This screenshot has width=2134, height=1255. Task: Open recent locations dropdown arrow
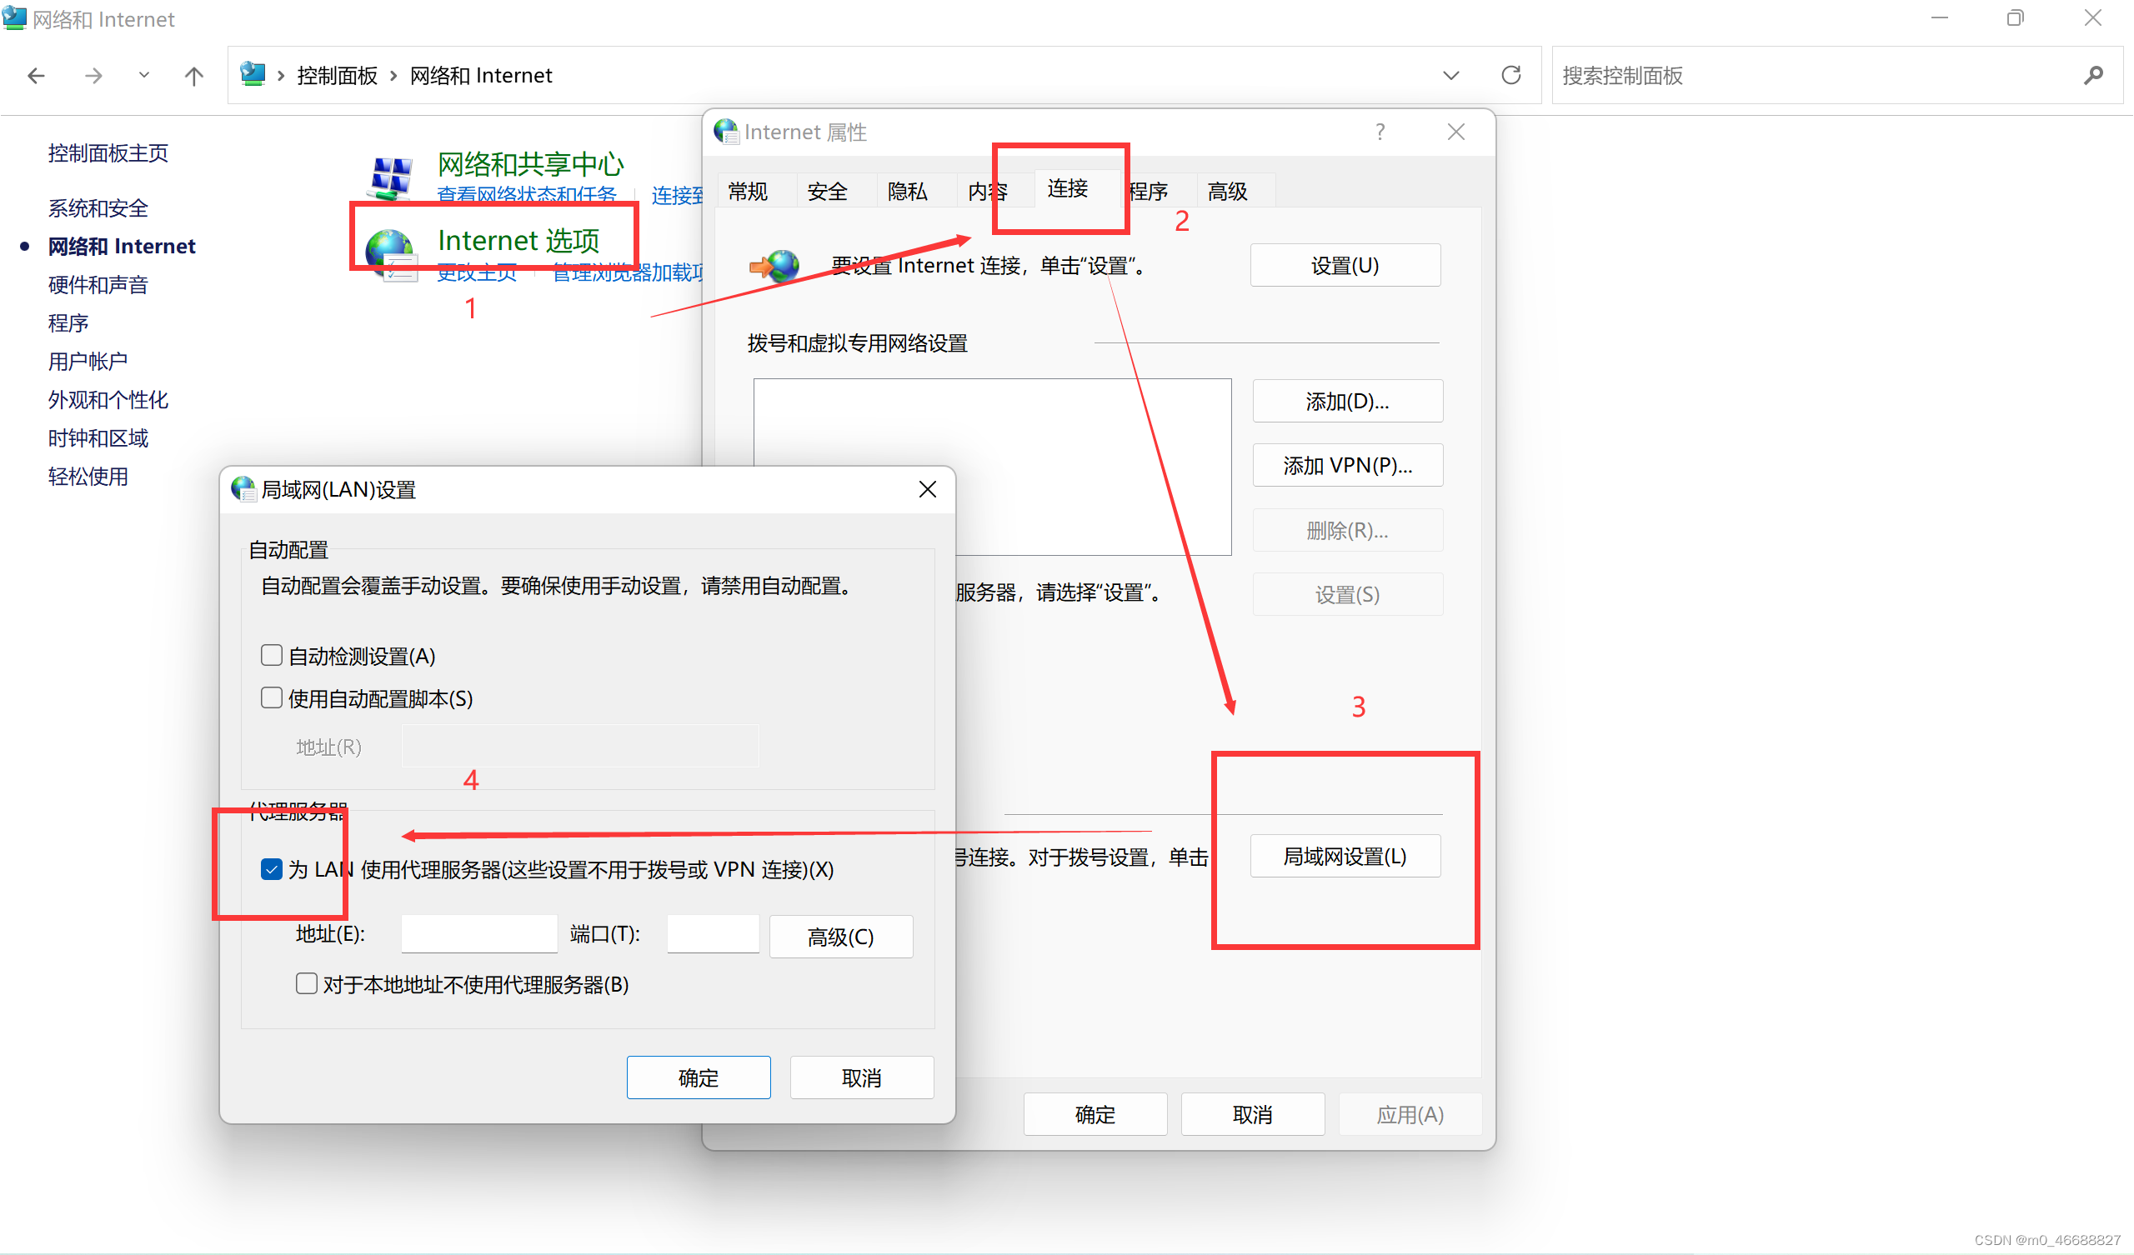pos(144,75)
